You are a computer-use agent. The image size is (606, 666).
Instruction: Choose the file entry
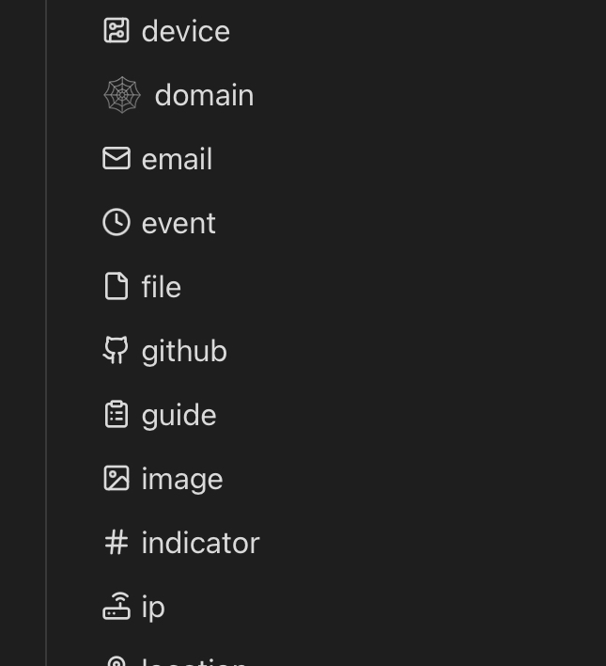pyautogui.click(x=162, y=287)
